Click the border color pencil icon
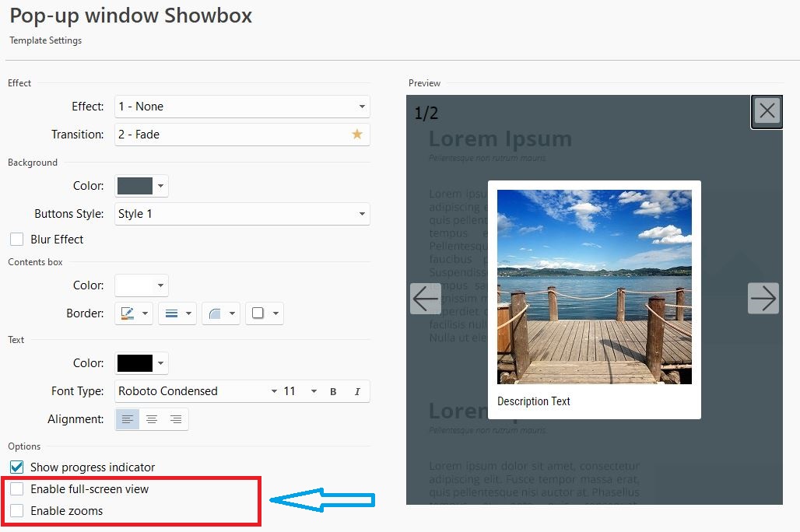Viewport: 800px width, 532px height. [x=128, y=313]
